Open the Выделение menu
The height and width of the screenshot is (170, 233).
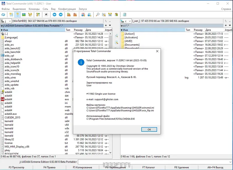click(x=19, y=9)
